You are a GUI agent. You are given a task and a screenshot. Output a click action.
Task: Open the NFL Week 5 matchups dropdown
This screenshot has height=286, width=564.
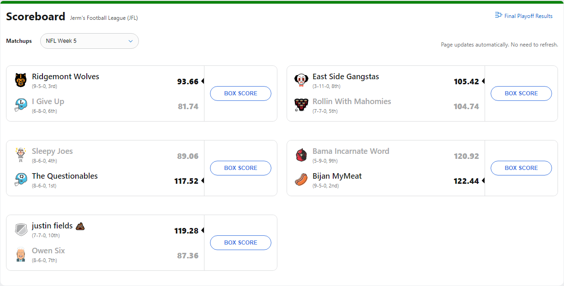click(x=90, y=41)
